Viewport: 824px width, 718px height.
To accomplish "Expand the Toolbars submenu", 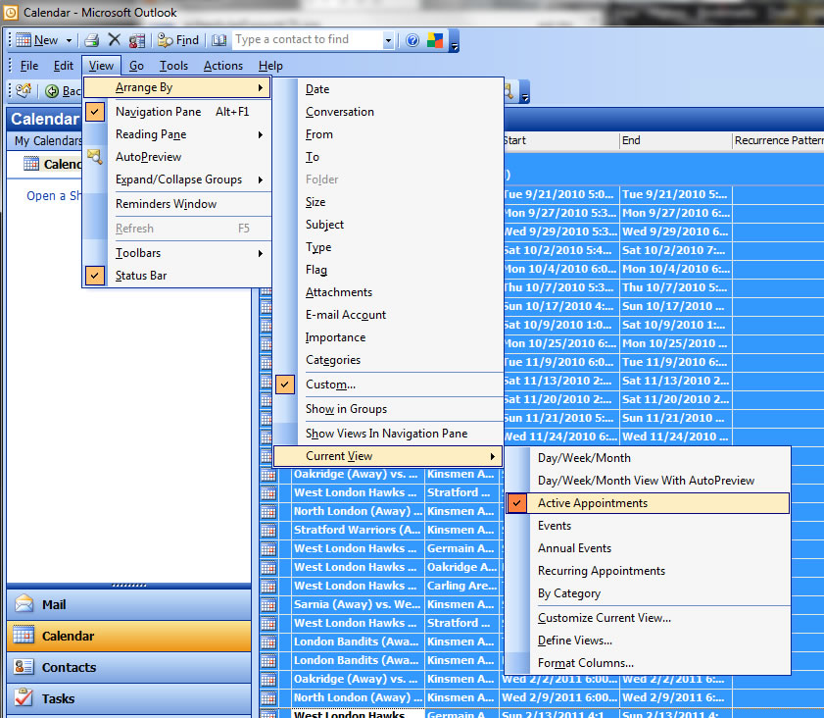I will point(177,253).
